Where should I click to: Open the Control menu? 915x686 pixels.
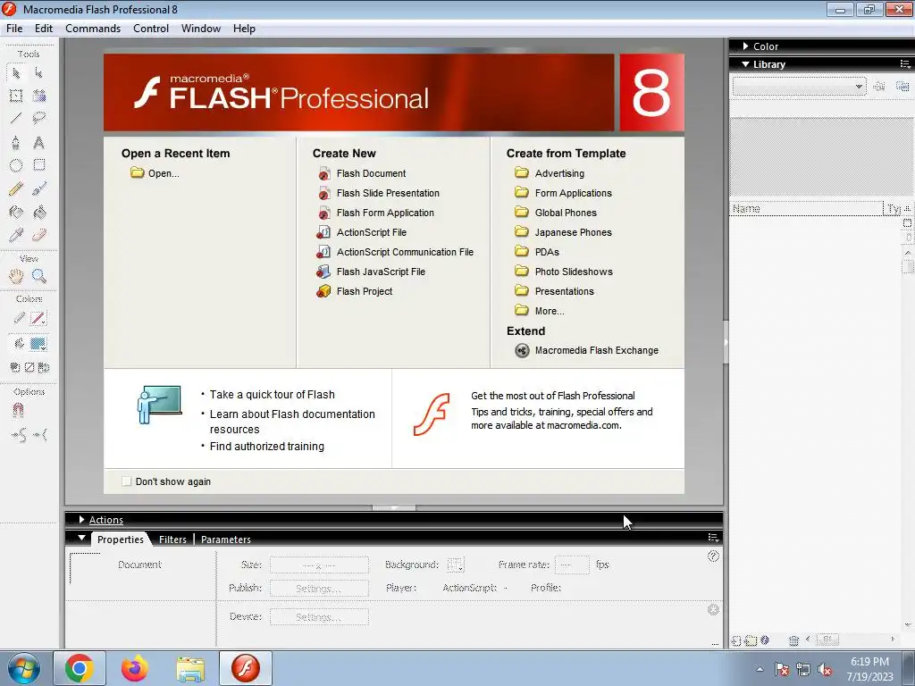click(150, 29)
